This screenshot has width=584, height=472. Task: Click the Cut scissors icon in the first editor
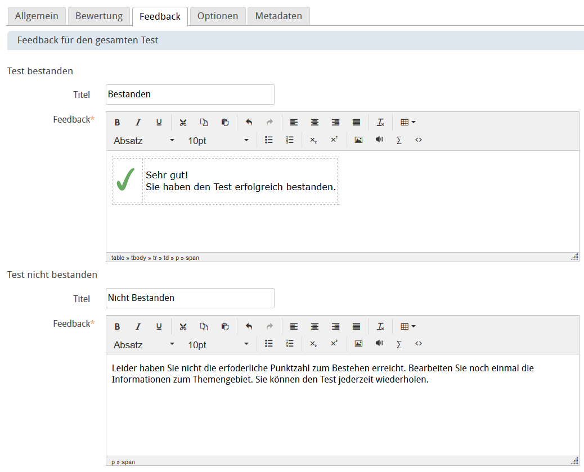point(183,123)
